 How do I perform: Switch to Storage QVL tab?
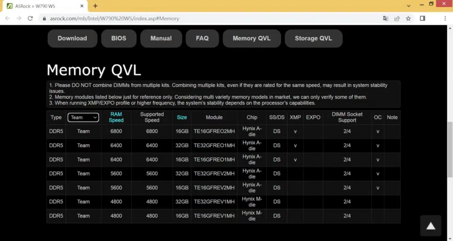(313, 39)
